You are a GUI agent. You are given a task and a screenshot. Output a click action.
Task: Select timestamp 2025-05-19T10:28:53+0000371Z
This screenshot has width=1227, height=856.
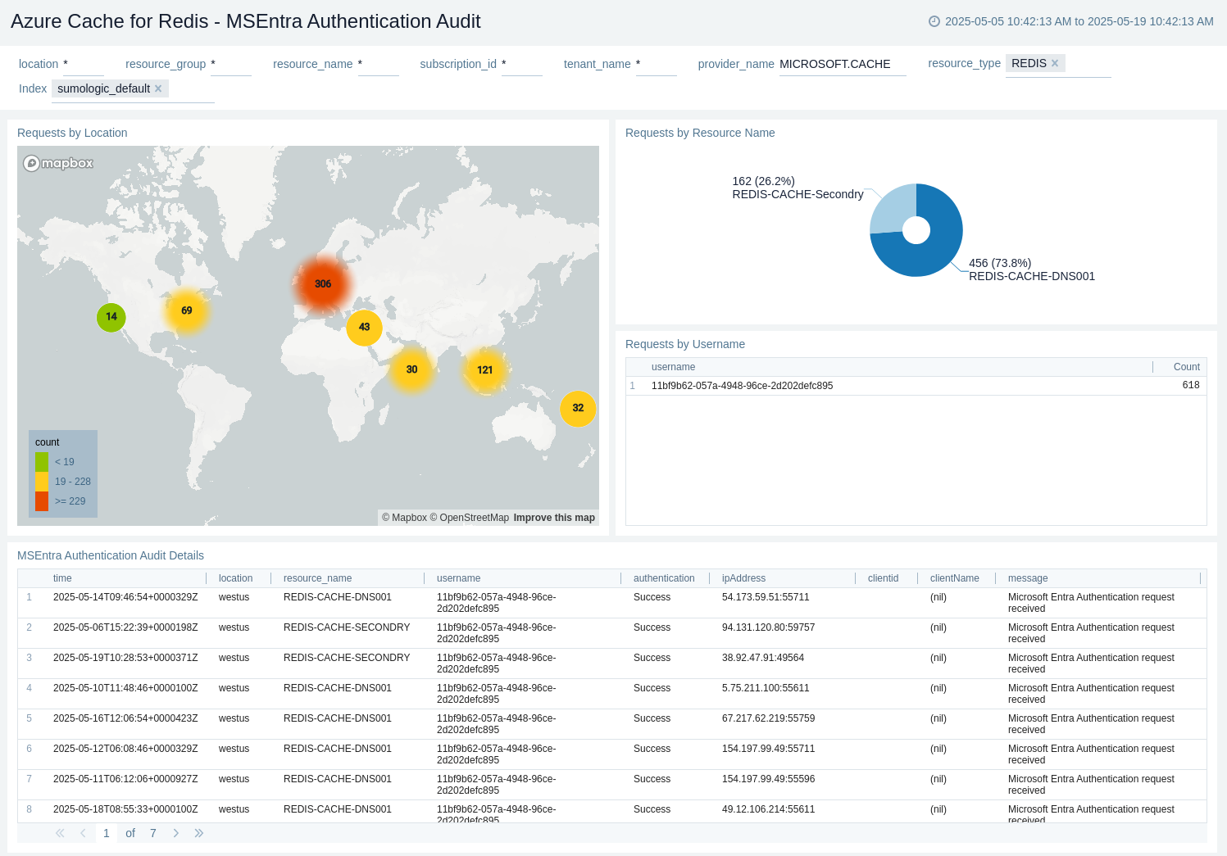click(x=125, y=658)
